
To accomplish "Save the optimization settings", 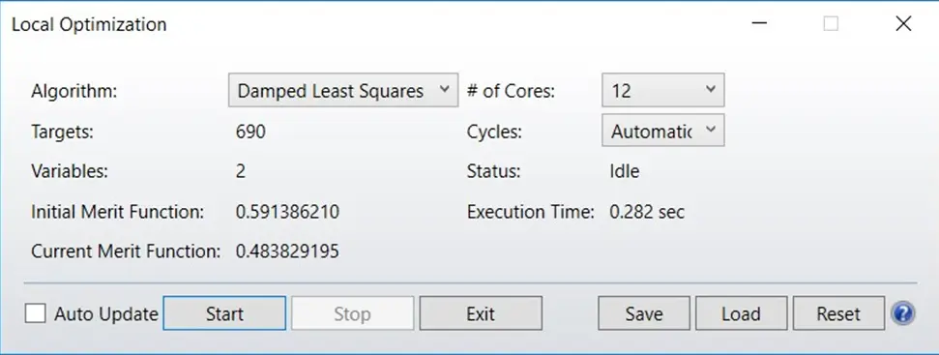I will click(x=644, y=313).
